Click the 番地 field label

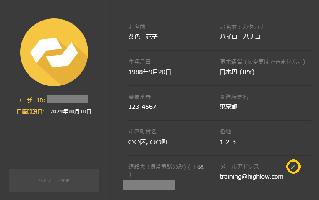(225, 132)
